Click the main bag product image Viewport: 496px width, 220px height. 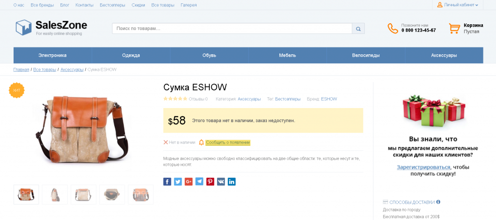82,129
